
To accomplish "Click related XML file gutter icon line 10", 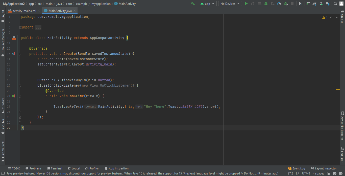I will [14, 38].
